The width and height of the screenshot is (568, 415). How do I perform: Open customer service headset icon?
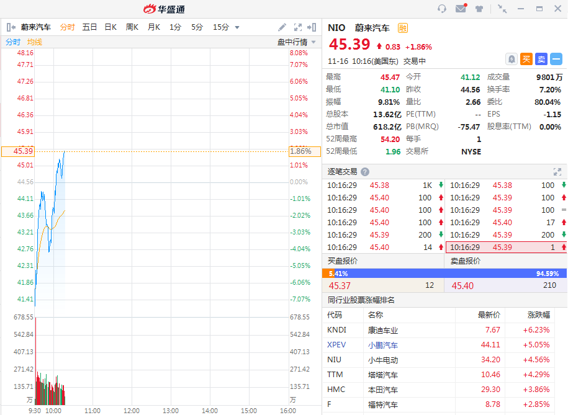coord(442,9)
